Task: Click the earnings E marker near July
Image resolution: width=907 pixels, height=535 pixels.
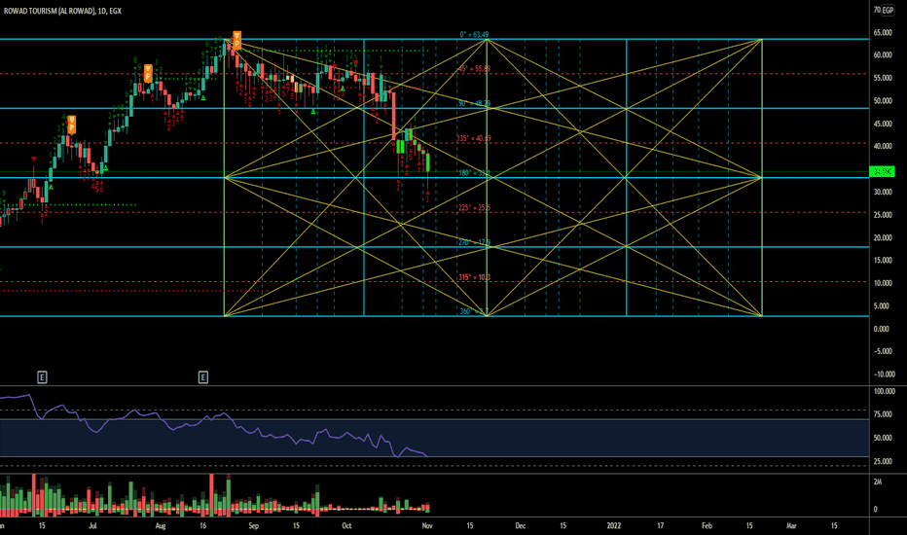Action: click(42, 377)
